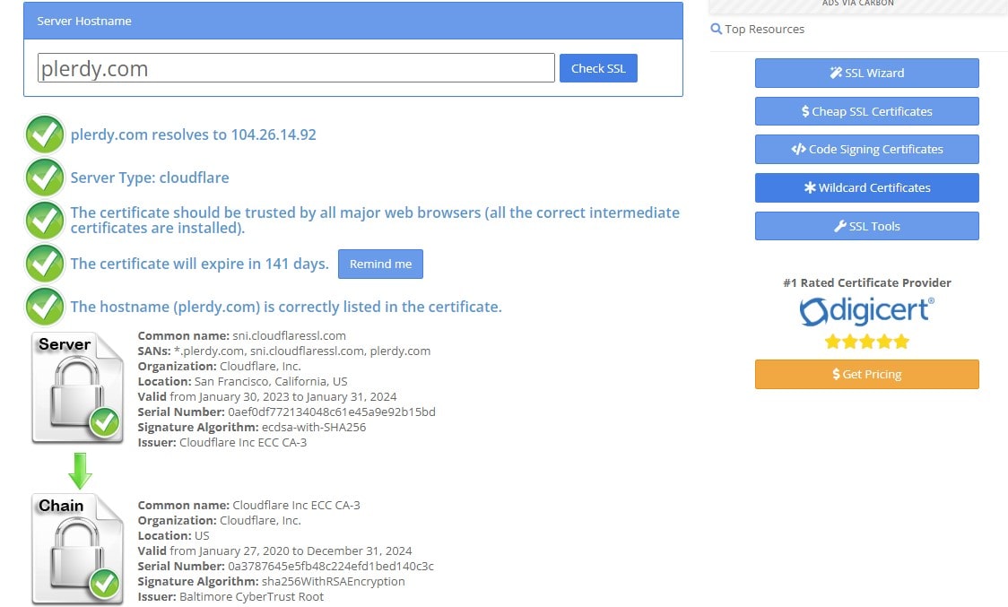Click the sha256WithRSAEncryption Signature Algorithm line

[272, 581]
